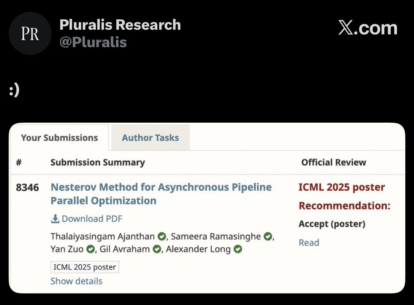Click the @Pluralis handle
The image size is (414, 305).
[93, 42]
